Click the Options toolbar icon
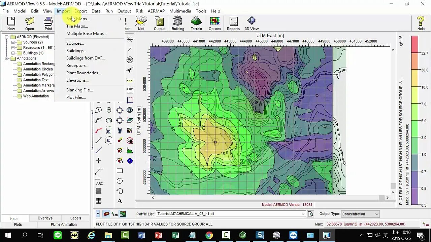 [x=215, y=23]
